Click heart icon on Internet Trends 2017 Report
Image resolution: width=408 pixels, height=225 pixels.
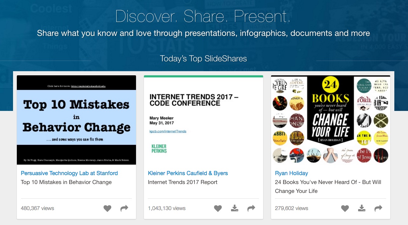tap(218, 208)
